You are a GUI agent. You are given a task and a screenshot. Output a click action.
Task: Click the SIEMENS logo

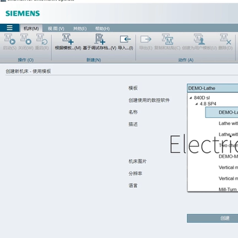(x=23, y=14)
